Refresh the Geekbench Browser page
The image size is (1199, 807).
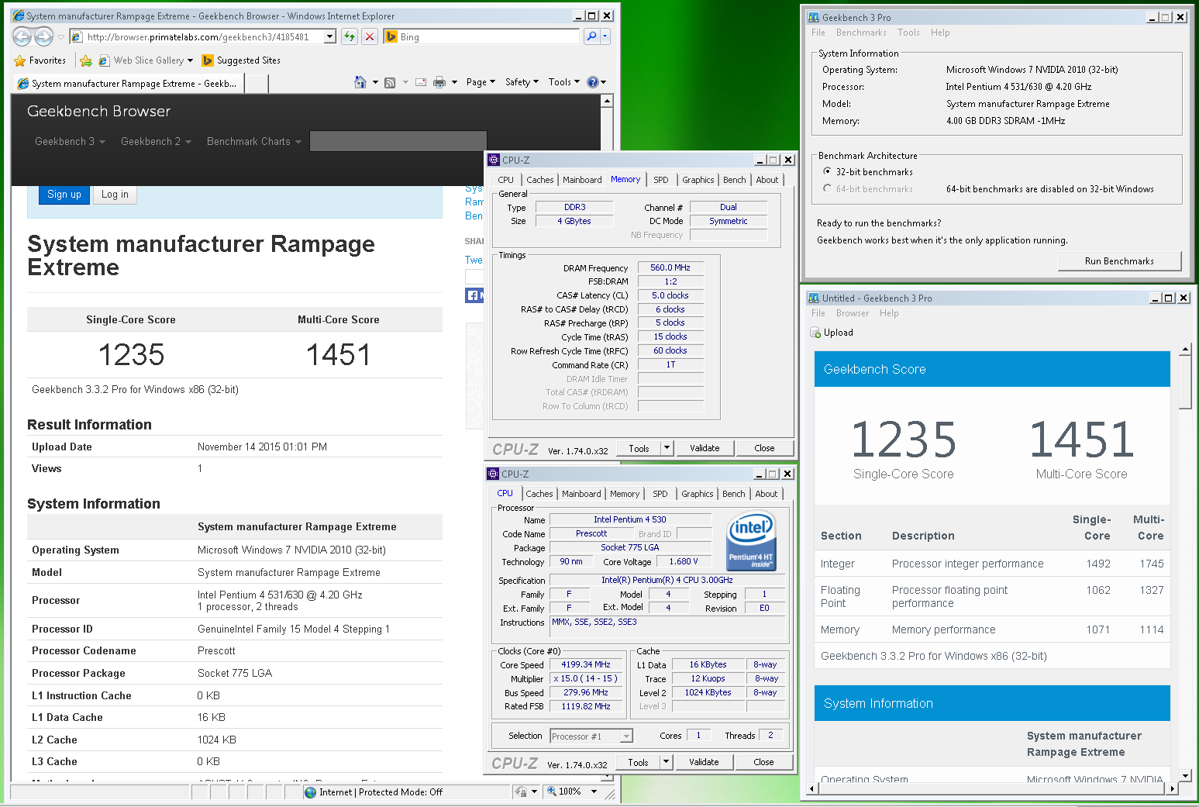[350, 36]
